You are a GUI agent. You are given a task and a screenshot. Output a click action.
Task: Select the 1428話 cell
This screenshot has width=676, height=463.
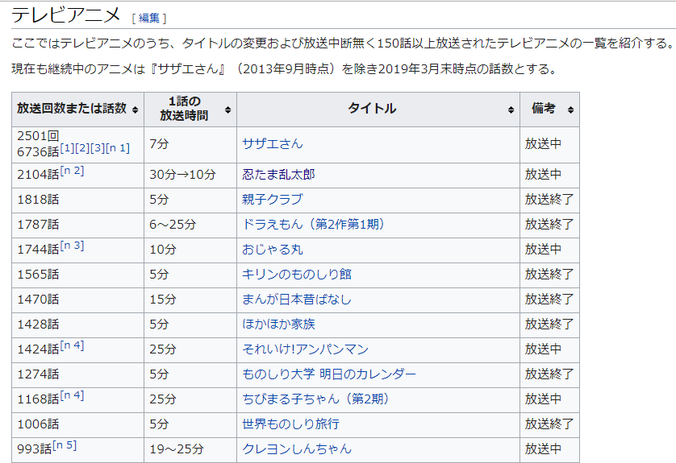click(77, 325)
